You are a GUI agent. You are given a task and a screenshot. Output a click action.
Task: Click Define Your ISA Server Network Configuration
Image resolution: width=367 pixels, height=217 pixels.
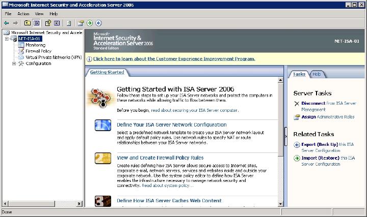(x=172, y=125)
